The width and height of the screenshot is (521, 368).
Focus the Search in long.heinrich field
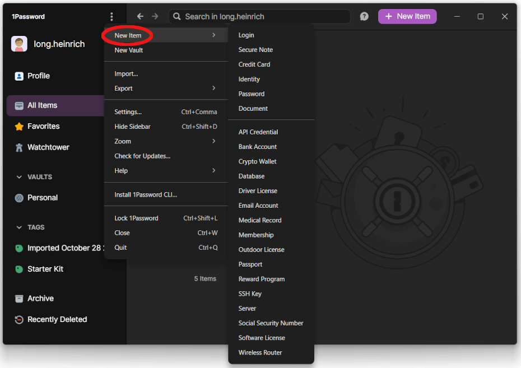pyautogui.click(x=259, y=17)
